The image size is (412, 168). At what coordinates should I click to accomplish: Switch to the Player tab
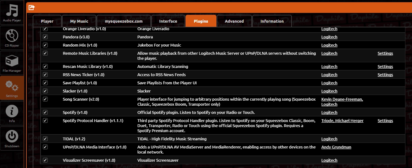tap(47, 21)
